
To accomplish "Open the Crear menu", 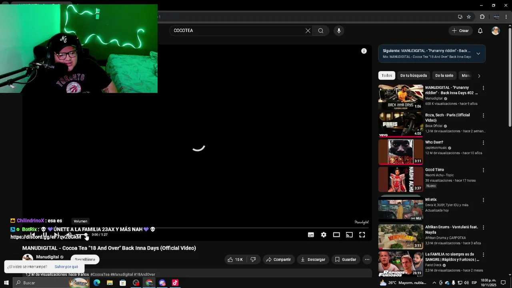I will tap(460, 30).
